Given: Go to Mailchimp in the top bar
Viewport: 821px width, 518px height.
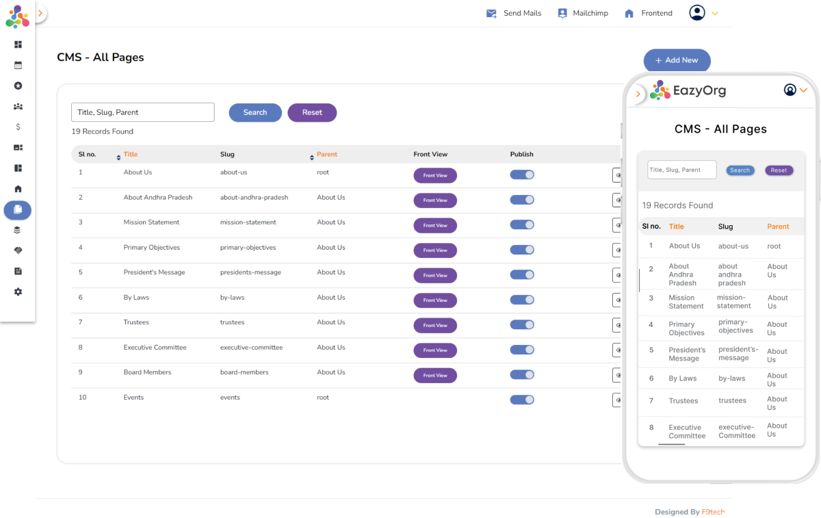Looking at the screenshot, I should point(582,13).
